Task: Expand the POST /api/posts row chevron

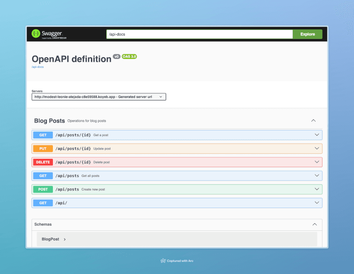Action: [317, 189]
